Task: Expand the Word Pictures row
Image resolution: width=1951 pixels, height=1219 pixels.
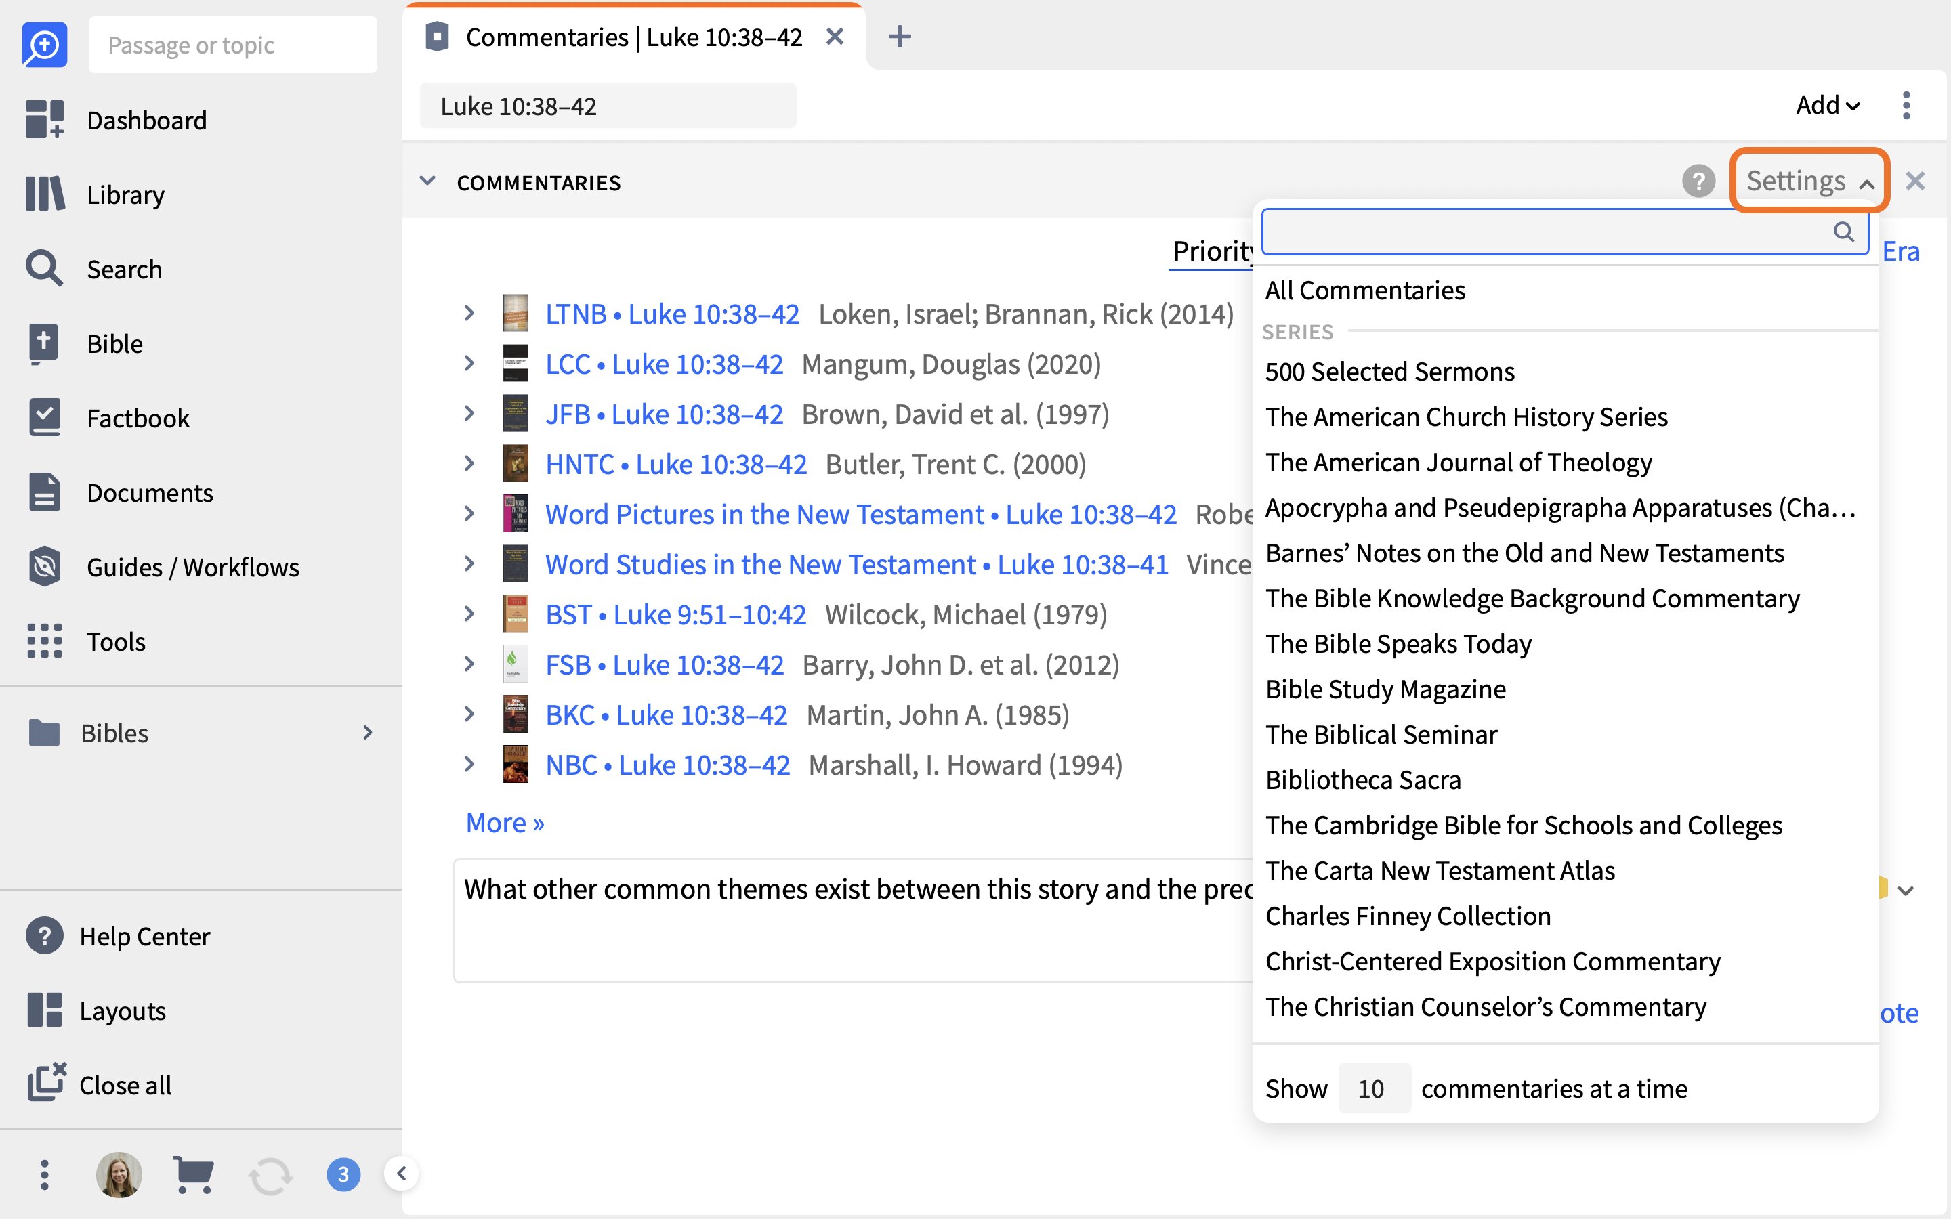Action: click(469, 513)
